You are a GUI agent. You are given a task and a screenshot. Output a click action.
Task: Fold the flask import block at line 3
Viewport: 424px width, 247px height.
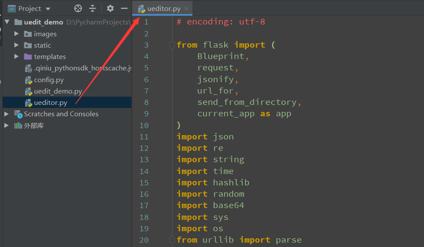pyautogui.click(x=172, y=45)
